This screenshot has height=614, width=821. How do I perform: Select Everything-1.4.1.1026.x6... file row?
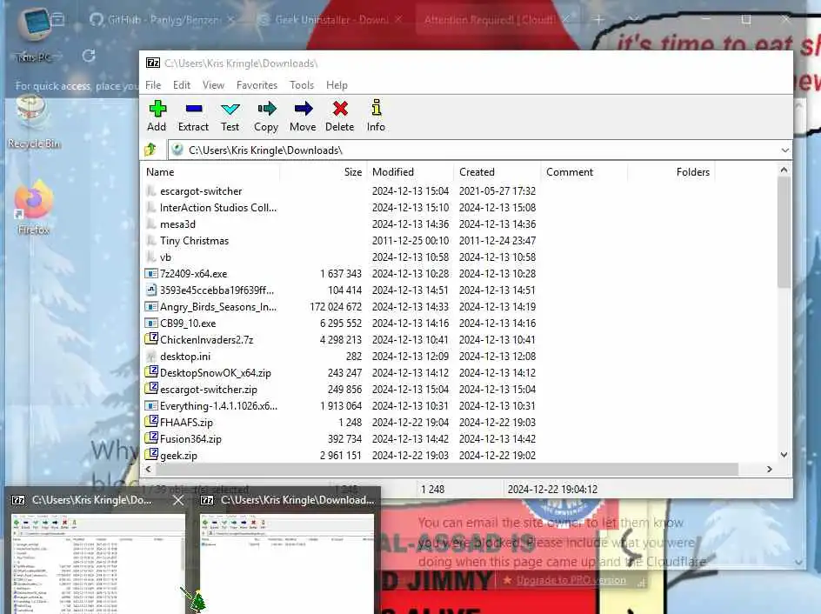340,405
